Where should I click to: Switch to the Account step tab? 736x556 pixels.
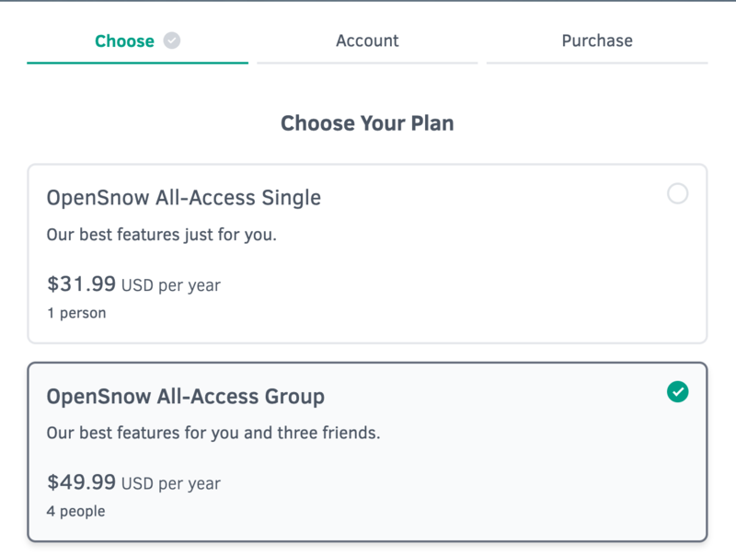click(367, 41)
